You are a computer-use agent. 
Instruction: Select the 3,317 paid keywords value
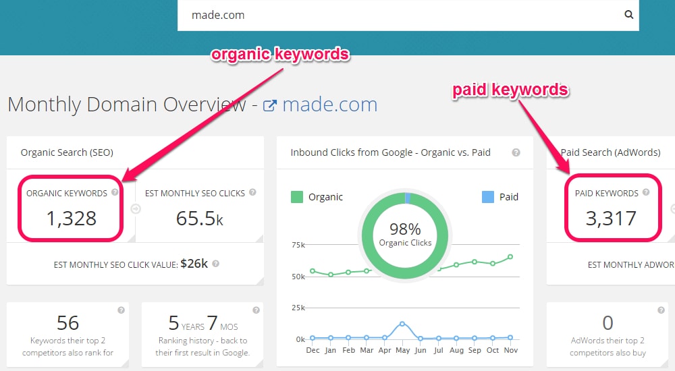611,218
